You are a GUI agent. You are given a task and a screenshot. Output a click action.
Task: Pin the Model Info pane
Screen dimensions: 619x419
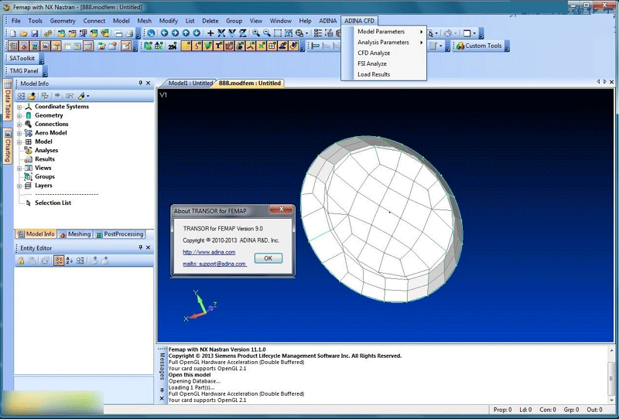(141, 83)
